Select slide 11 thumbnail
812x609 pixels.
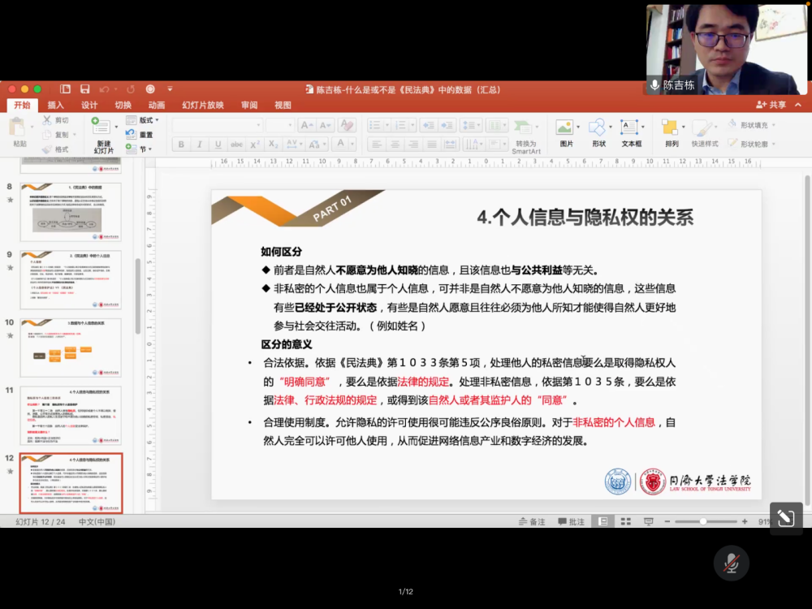(71, 415)
